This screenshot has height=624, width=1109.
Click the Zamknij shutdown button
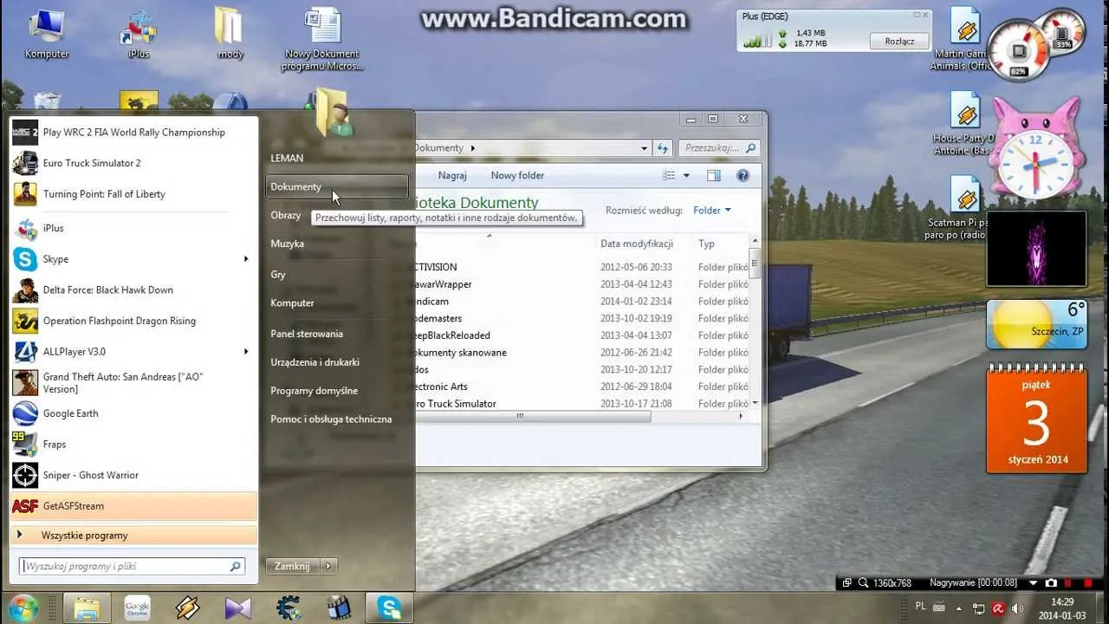point(292,566)
